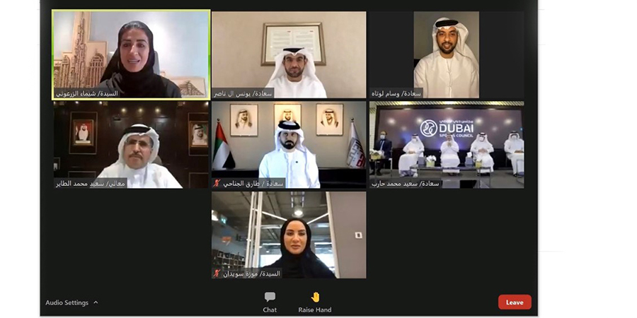Select the bottom موزة سويدان video tile
The width and height of the screenshot is (637, 318).
click(289, 235)
